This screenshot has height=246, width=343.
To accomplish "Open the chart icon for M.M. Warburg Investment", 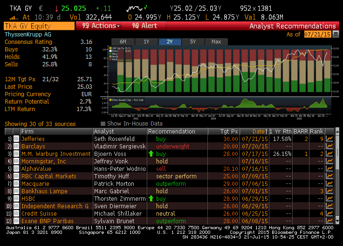I will coord(329,154).
